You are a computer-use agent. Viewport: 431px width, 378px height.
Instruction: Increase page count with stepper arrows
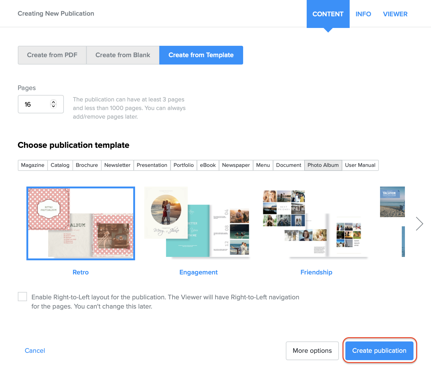(53, 102)
